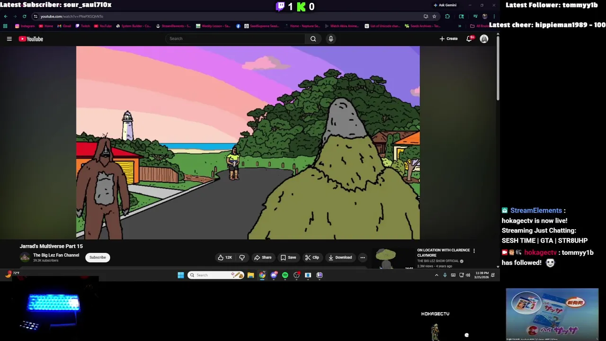Click the browser back arrow

6,16
